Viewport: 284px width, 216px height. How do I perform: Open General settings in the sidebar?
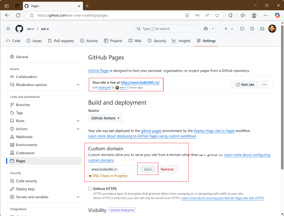(22, 57)
